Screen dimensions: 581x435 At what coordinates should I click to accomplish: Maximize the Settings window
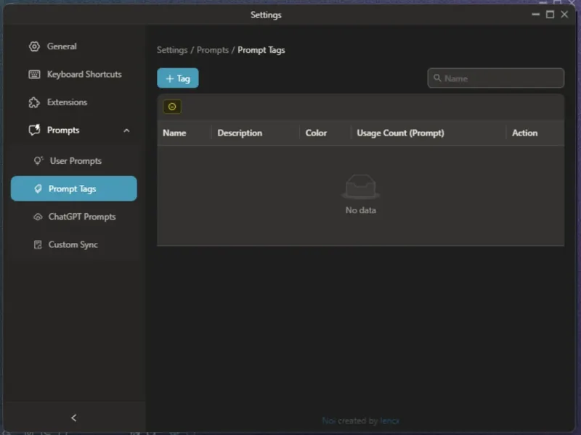pos(550,14)
